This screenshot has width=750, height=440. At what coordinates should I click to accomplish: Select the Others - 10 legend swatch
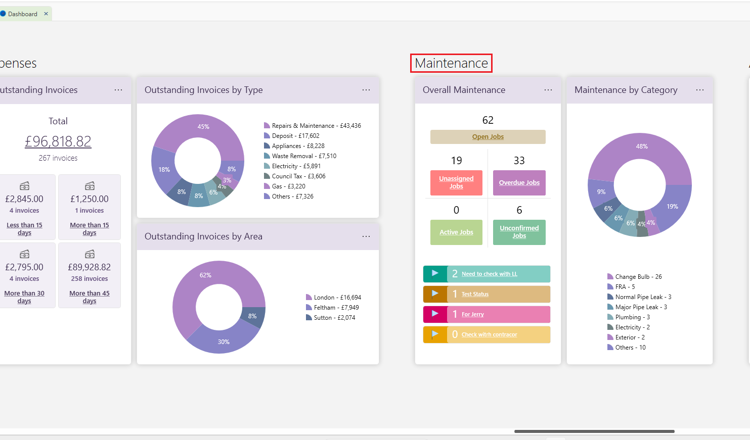coord(610,348)
